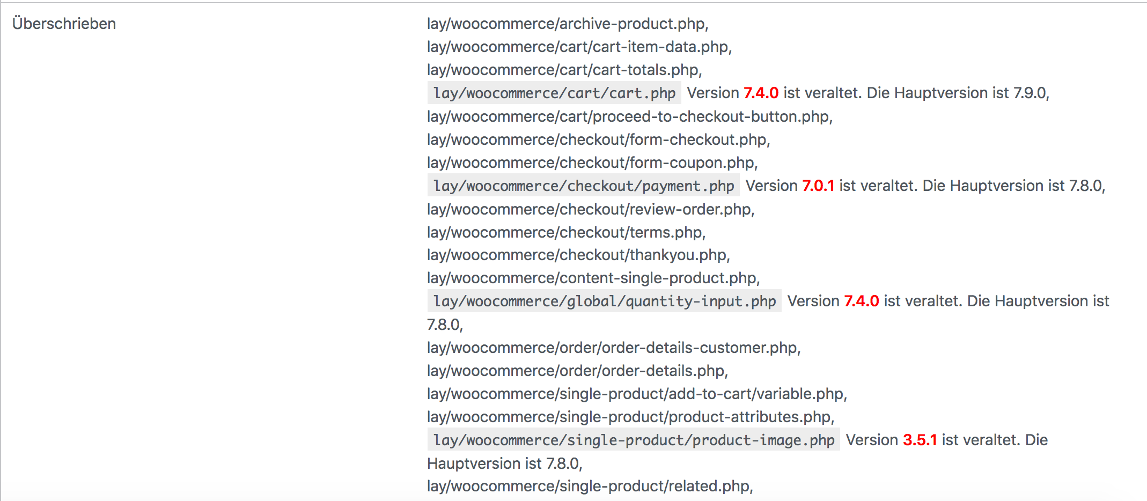Click the archive-product.php template path
This screenshot has height=501, width=1147.
click(567, 24)
